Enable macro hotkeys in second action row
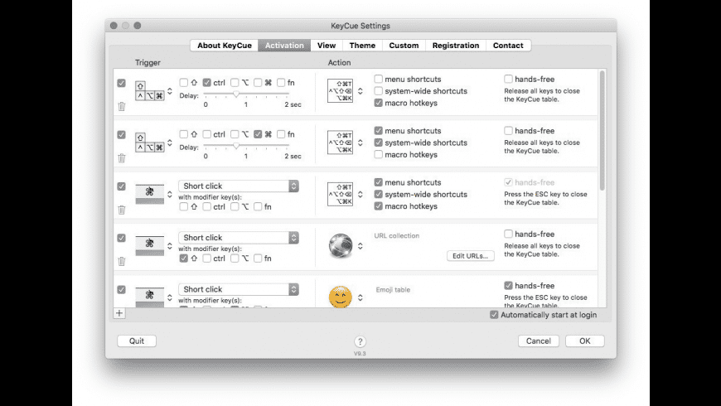 [x=379, y=154]
